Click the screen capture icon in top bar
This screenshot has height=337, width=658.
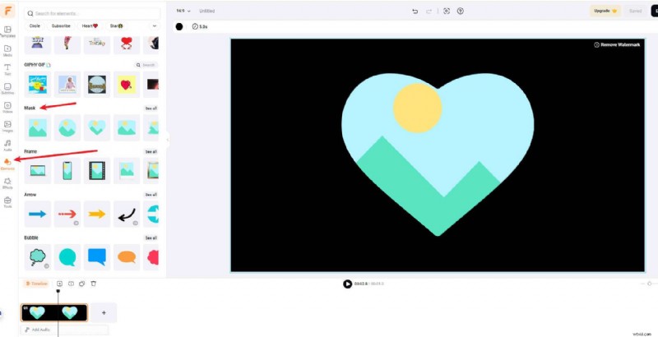447,12
